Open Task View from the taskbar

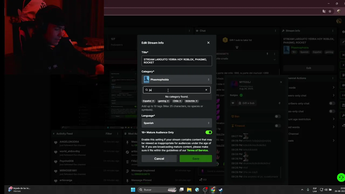click(181, 190)
